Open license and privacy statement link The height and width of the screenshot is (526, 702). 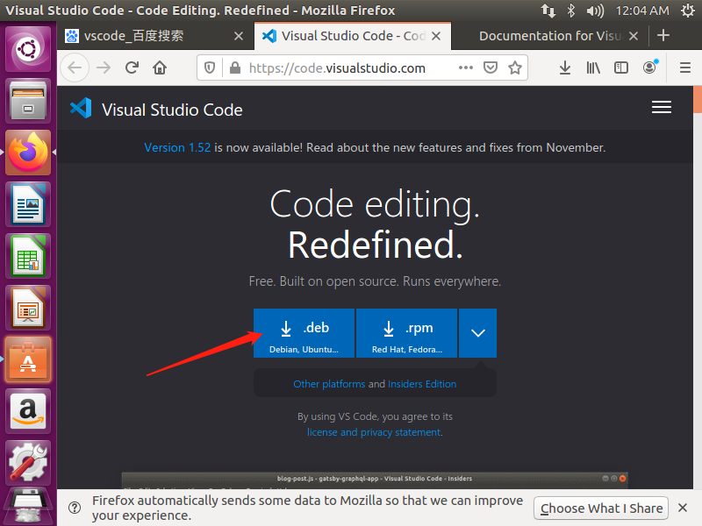point(374,432)
